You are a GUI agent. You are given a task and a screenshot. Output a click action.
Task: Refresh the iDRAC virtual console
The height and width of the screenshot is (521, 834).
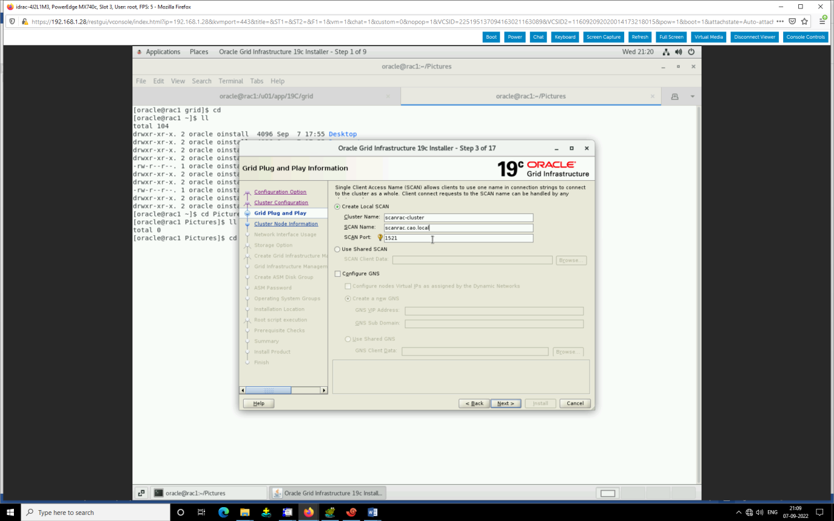(640, 37)
